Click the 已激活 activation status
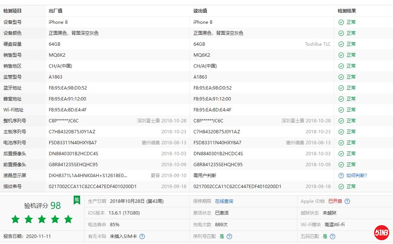Screen dimensions: 393x244 coord(222,213)
